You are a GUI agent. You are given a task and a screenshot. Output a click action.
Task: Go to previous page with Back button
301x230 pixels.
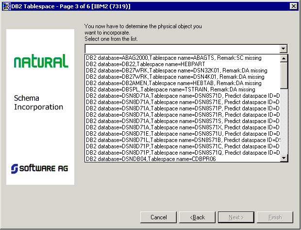[x=197, y=217]
